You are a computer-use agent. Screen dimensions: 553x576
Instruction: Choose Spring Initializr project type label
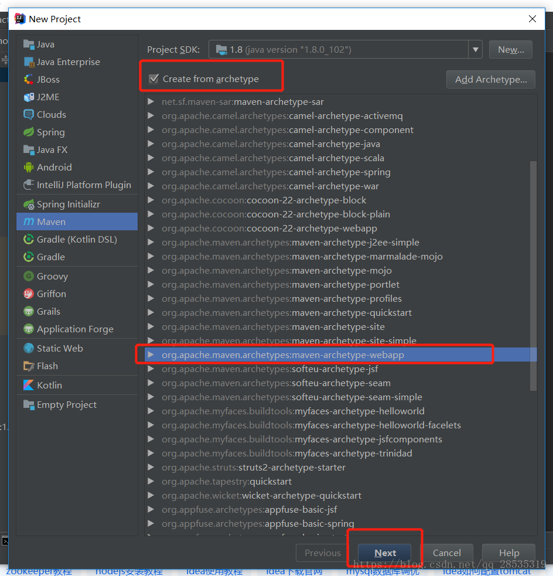coord(69,205)
